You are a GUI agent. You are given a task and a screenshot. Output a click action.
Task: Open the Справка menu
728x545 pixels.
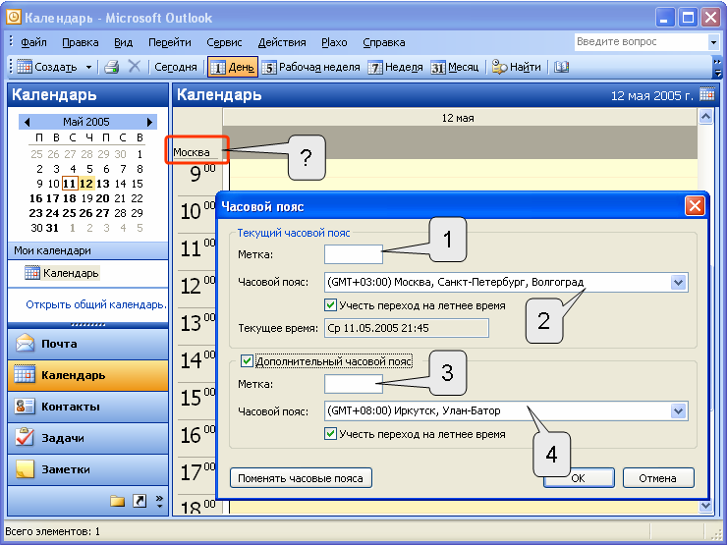coord(384,42)
